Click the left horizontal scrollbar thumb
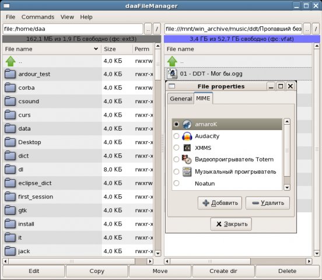322x280 pixels. [x=72, y=261]
